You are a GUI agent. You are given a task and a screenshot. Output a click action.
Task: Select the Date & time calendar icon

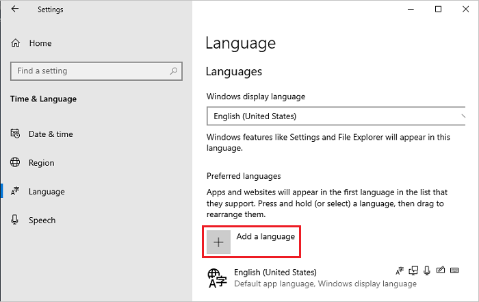tap(16, 134)
